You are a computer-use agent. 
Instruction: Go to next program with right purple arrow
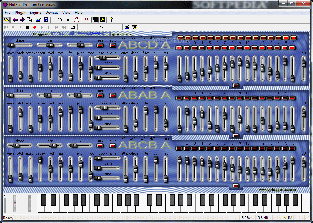(22, 19)
